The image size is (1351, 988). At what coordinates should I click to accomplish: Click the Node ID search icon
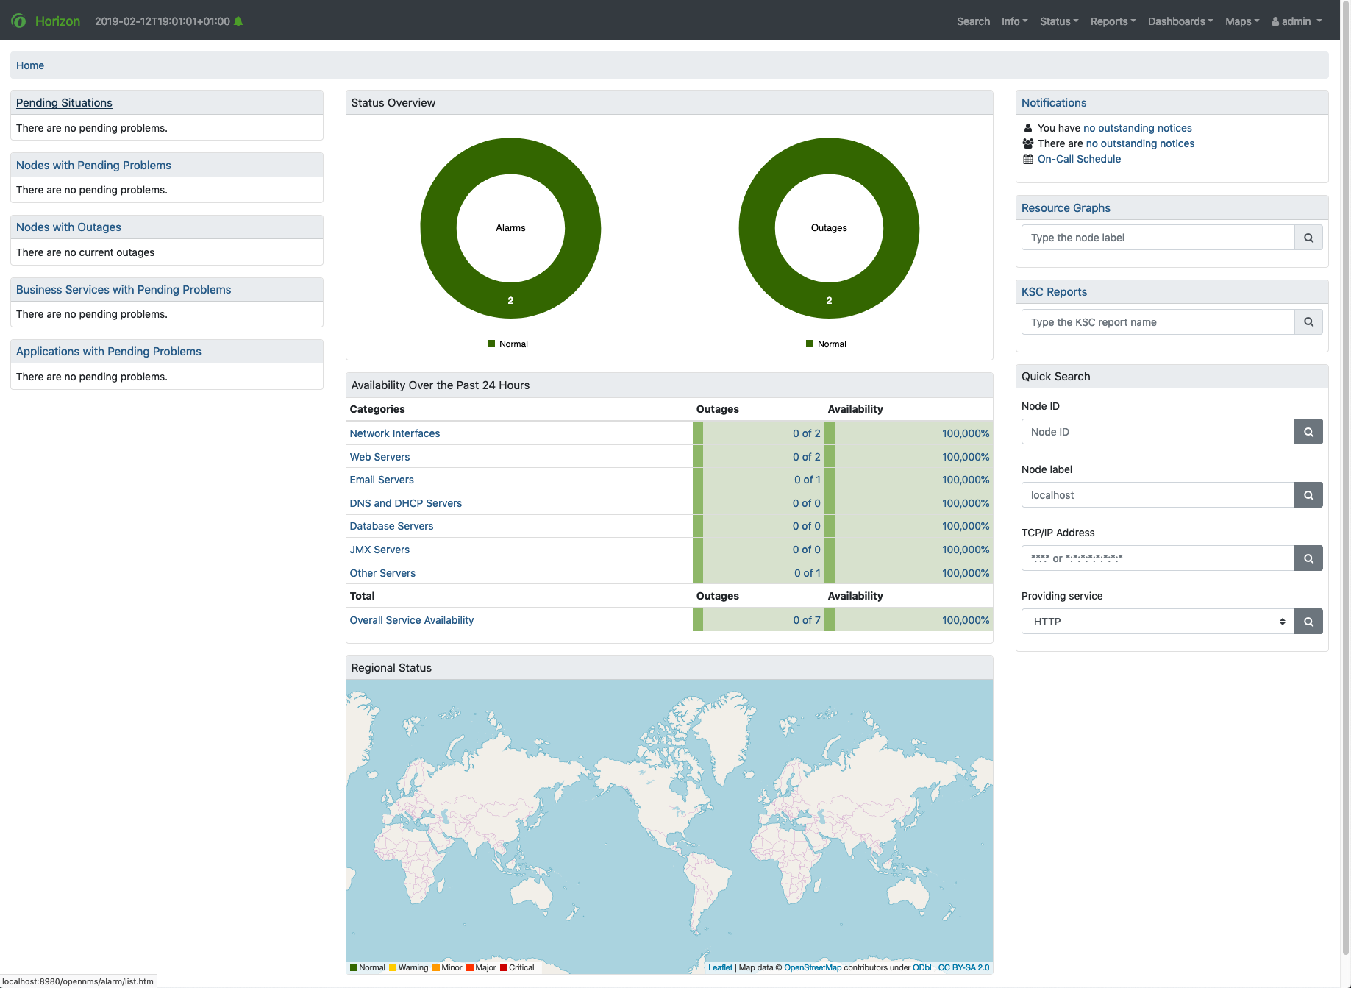click(x=1308, y=431)
